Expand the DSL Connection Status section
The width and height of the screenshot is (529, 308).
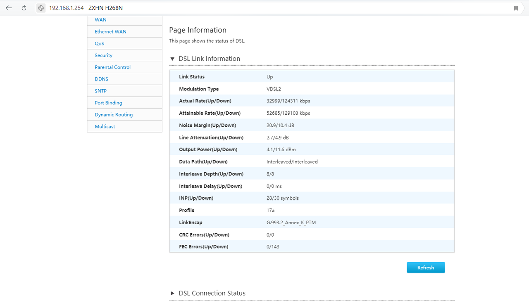pos(172,293)
